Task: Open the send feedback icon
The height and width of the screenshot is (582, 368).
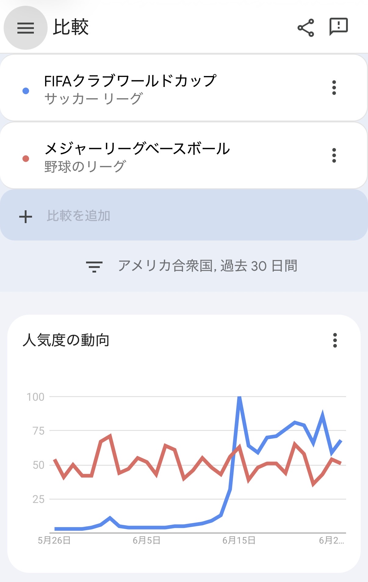Action: [x=338, y=27]
